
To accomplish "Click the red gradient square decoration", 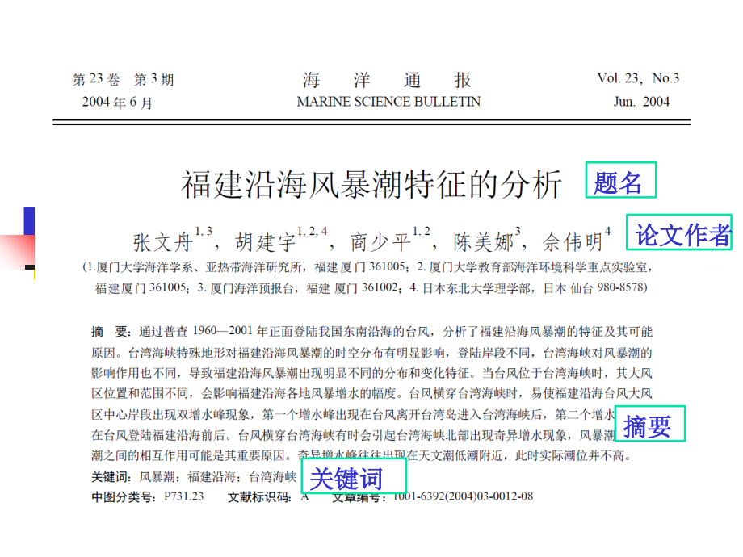I will (18, 252).
